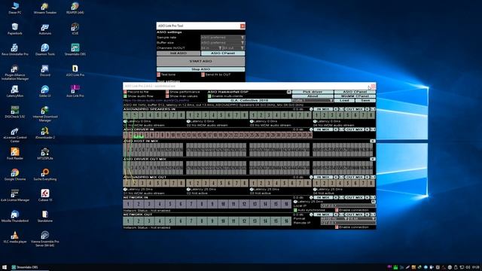Viewport: 482px width, 271px height.
Task: Open Vienna Ensemble Pro Server shortcut
Action: coord(45,239)
